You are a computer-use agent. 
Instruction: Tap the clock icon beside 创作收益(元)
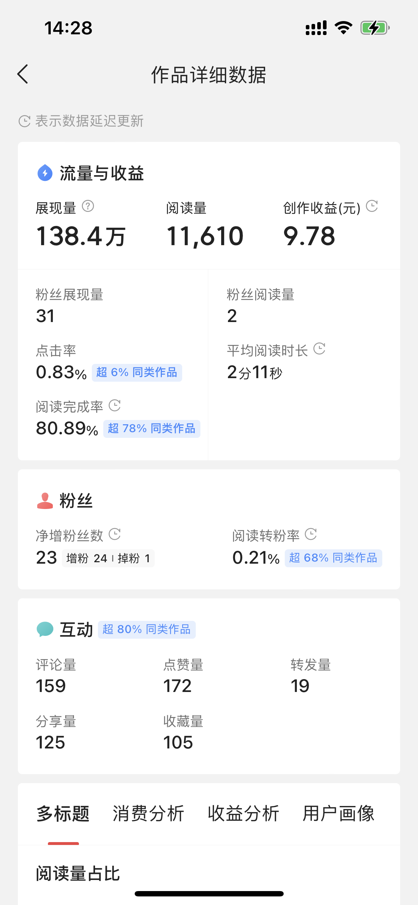pos(372,206)
